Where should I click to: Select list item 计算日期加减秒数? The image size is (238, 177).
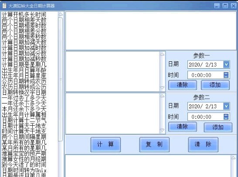tap(24, 59)
